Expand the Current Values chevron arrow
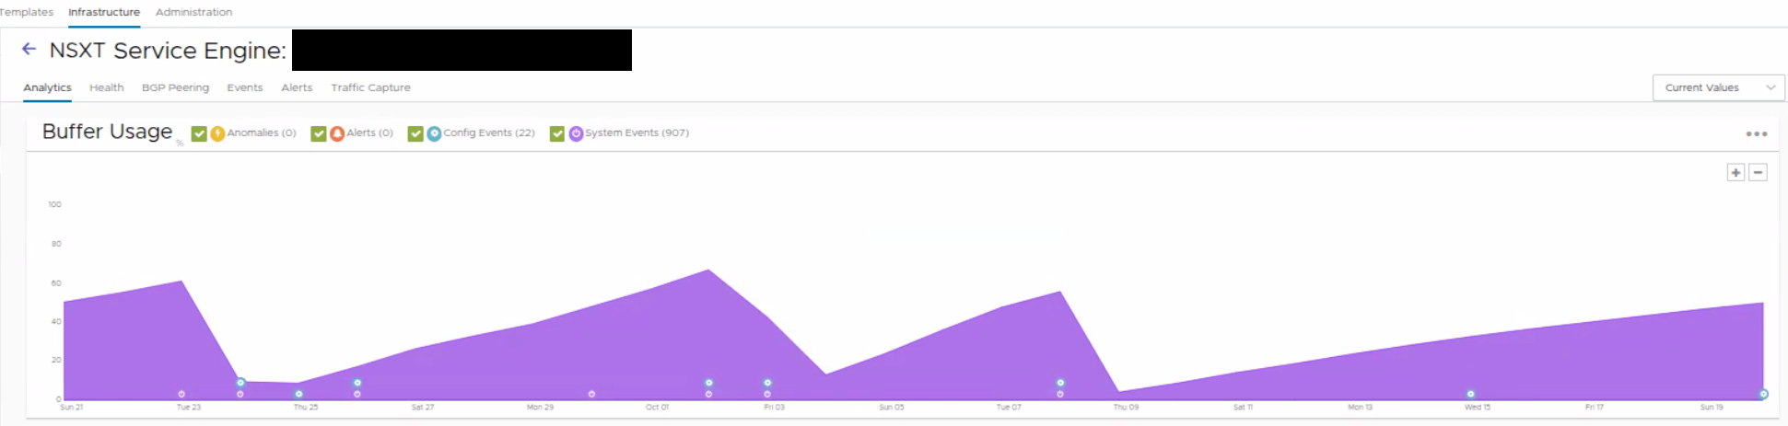 click(x=1770, y=87)
